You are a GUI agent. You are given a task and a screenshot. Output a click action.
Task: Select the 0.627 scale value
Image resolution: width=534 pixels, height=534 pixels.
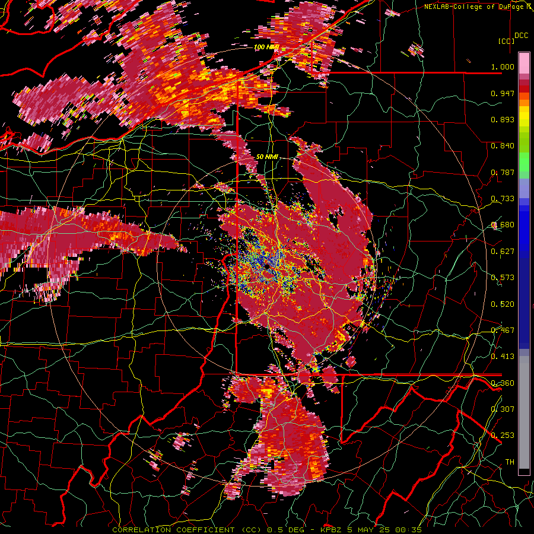point(503,252)
